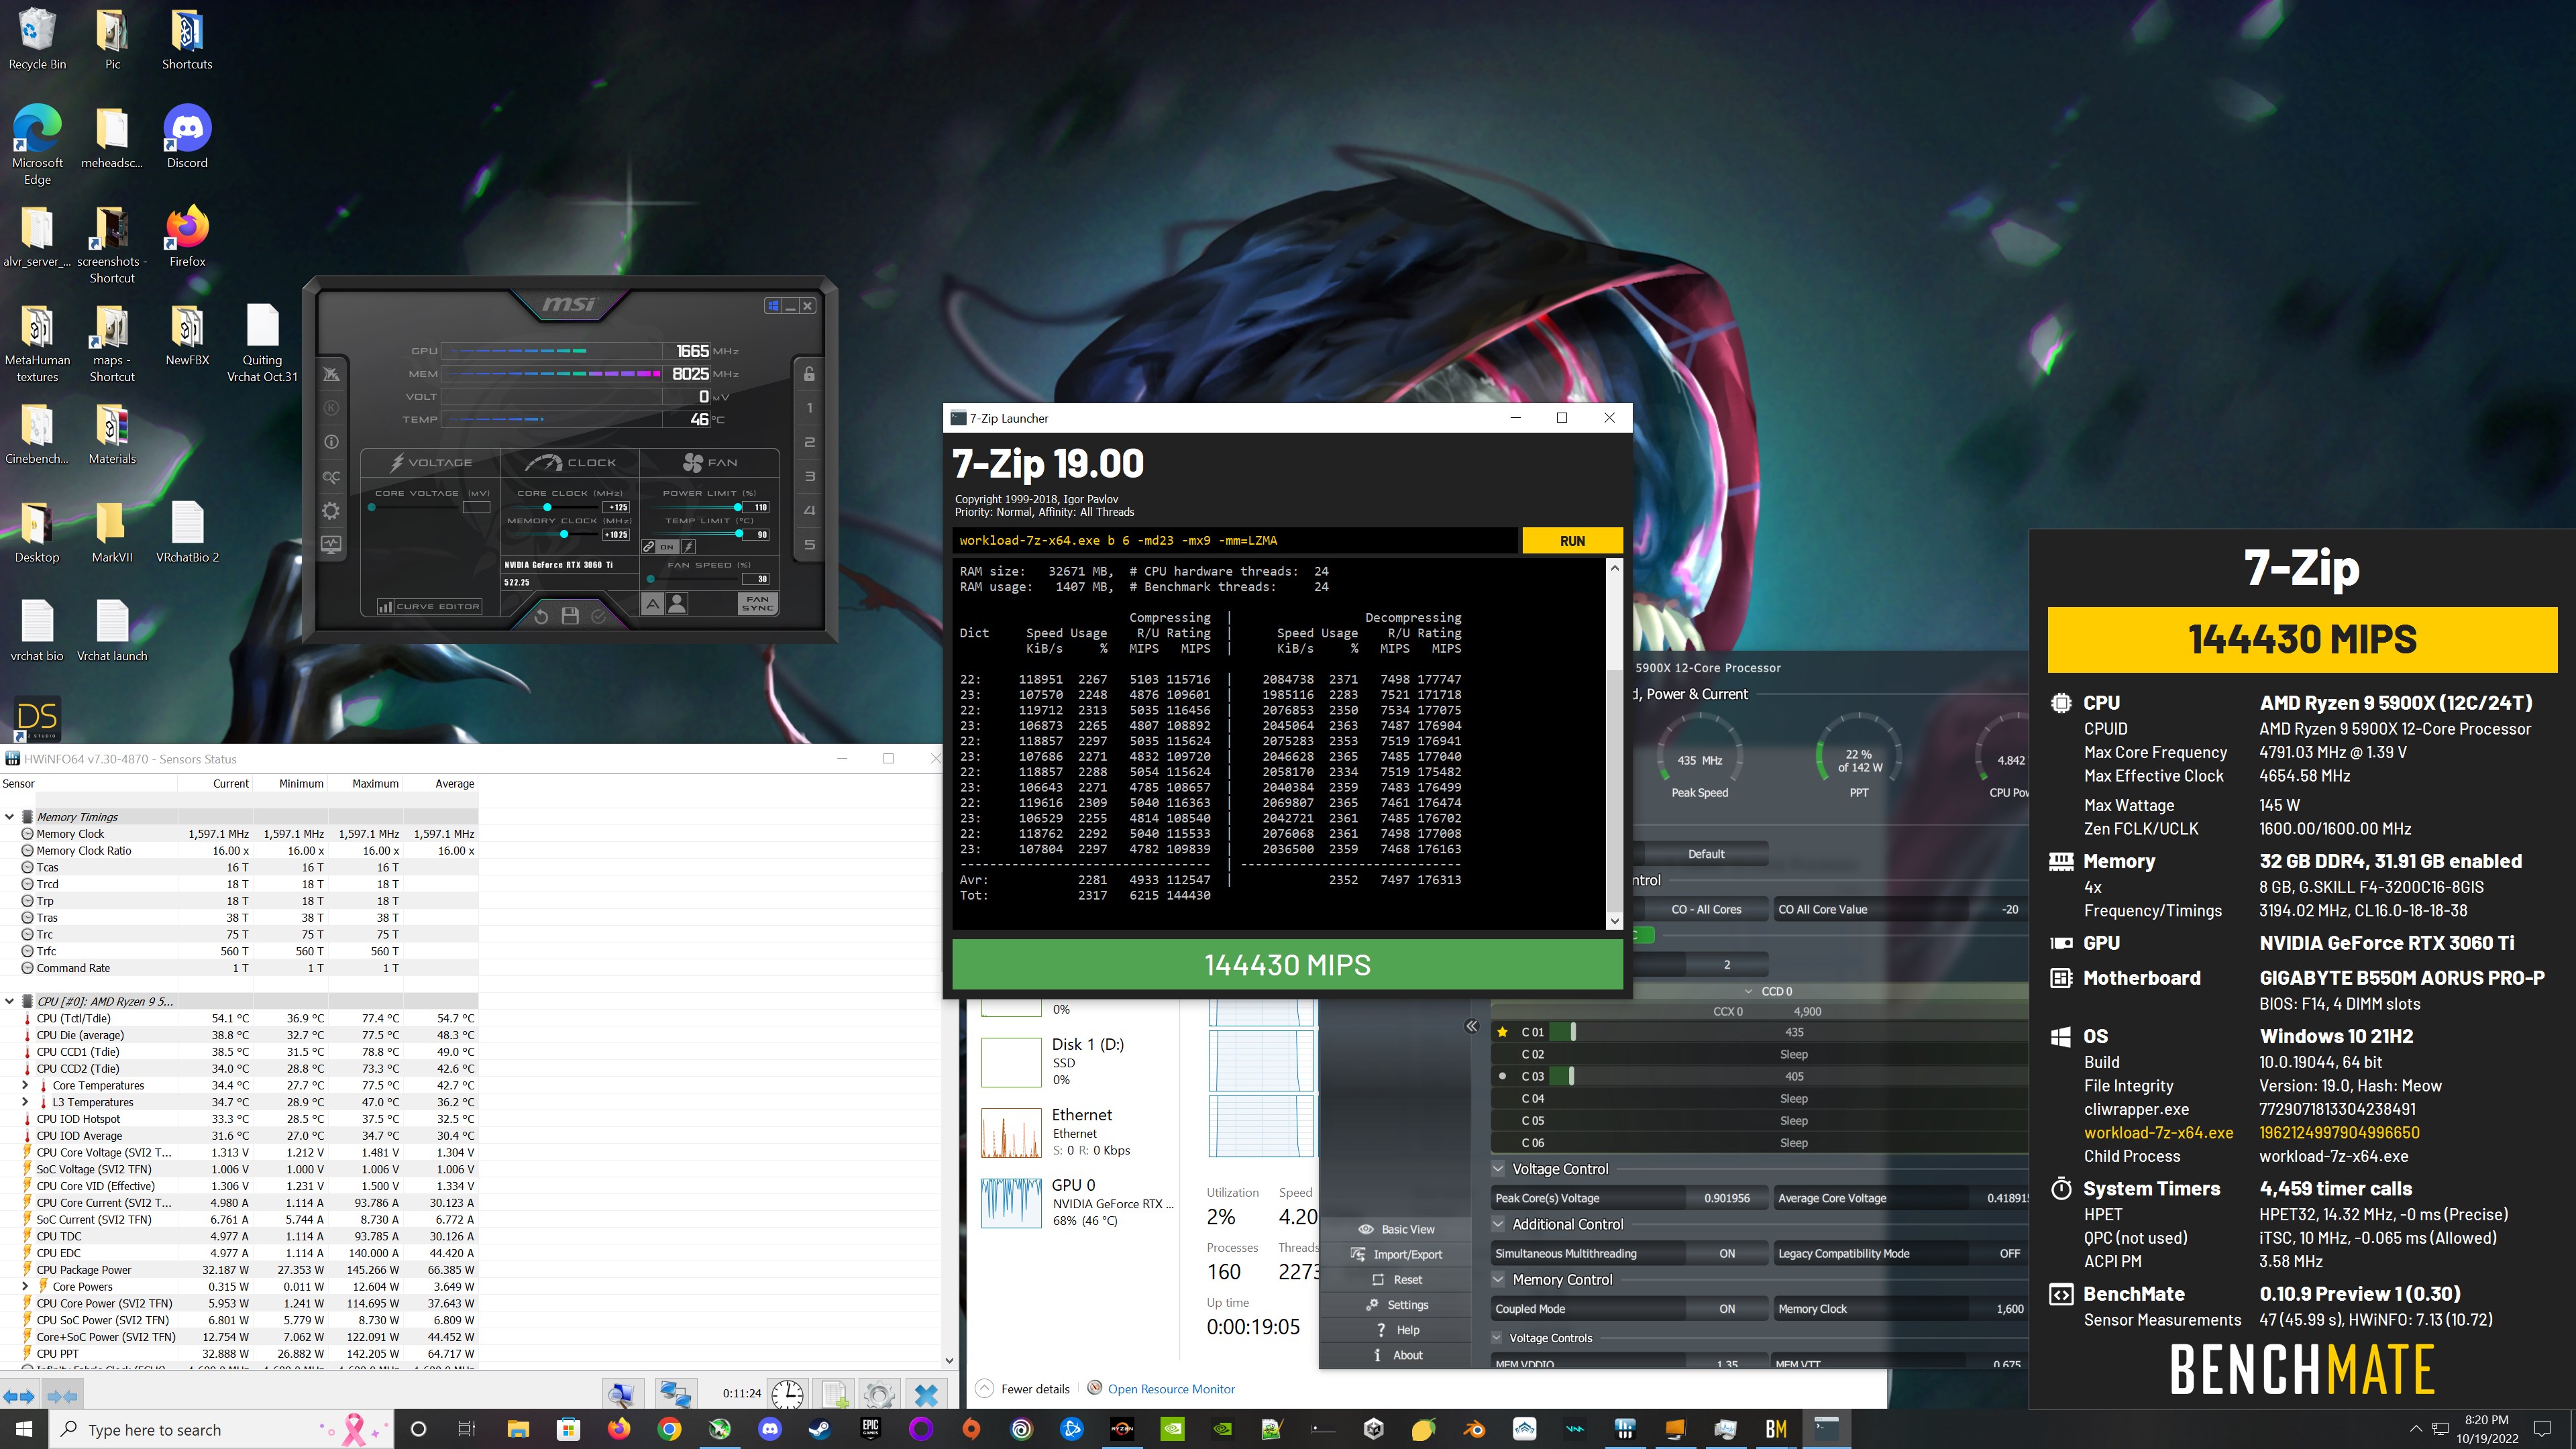Toggle Afterburner profile lock icon

point(809,374)
